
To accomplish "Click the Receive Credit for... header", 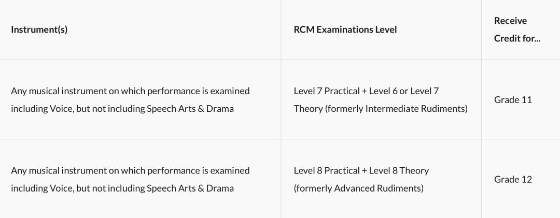I will [517, 30].
